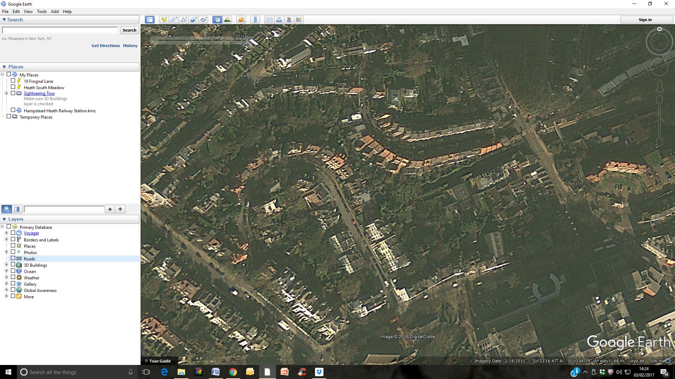Click the Email envelope icon
Screen dimensions: 675x379
click(269, 20)
